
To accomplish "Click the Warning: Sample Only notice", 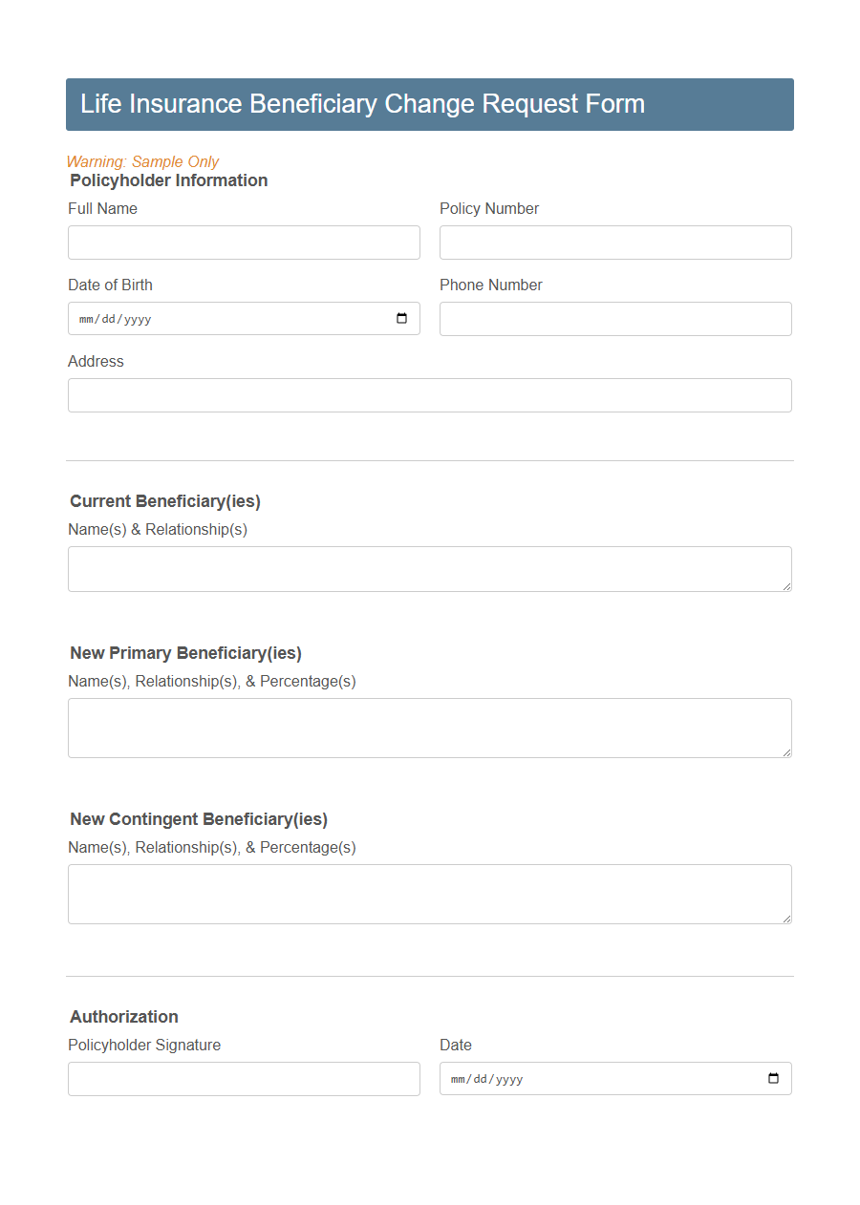I will (142, 161).
